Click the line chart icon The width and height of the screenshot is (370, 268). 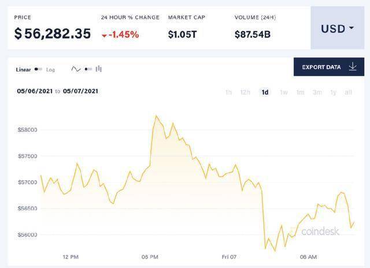tap(76, 69)
